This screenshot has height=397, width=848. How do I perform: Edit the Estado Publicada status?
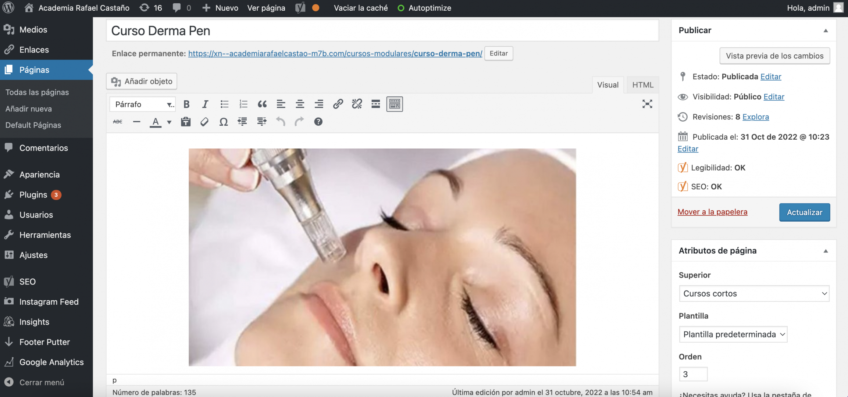coord(771,76)
